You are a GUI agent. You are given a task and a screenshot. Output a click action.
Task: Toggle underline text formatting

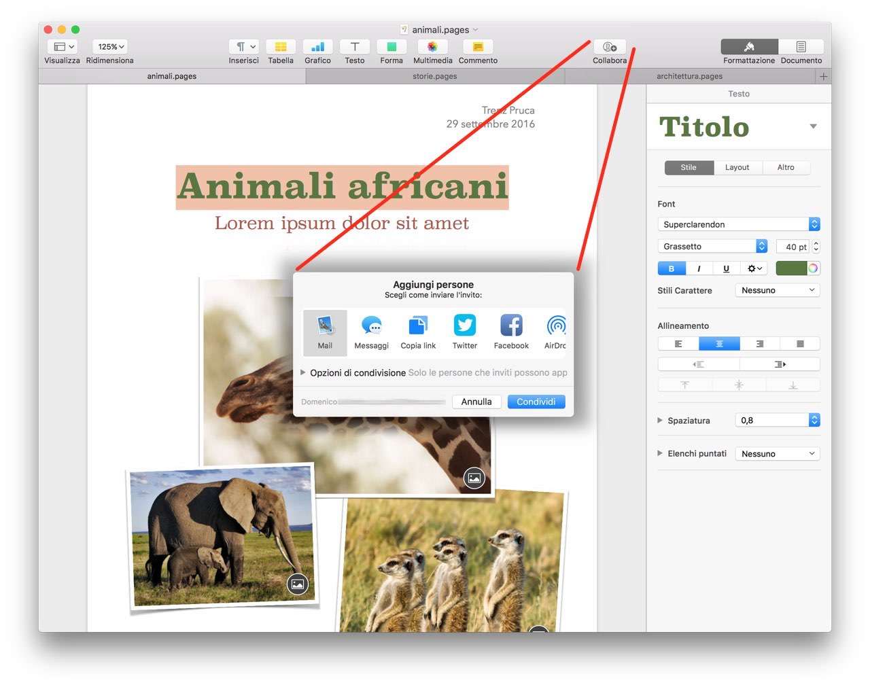pyautogui.click(x=726, y=268)
